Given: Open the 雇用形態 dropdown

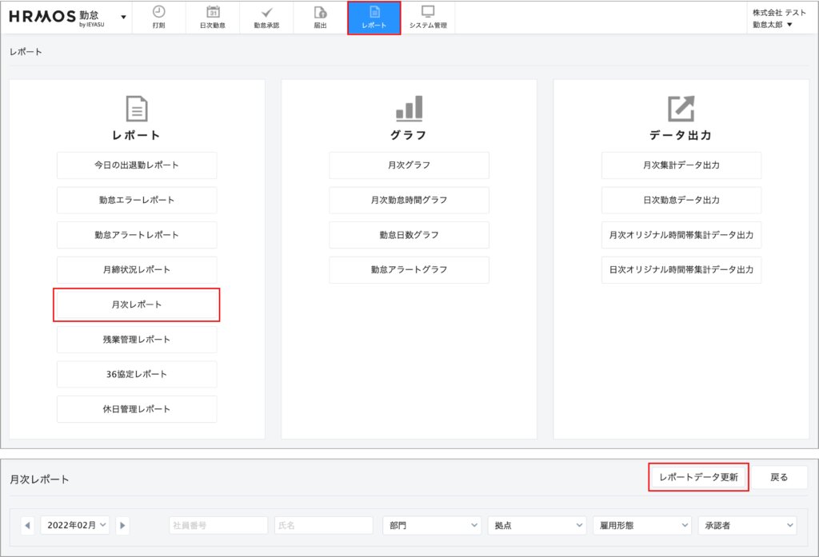Looking at the screenshot, I should (x=641, y=525).
